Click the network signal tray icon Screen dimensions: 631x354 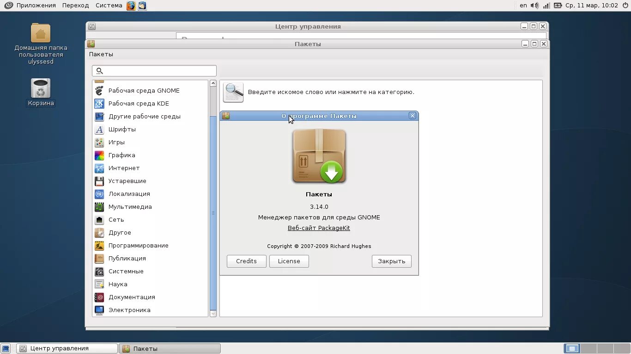coord(546,6)
